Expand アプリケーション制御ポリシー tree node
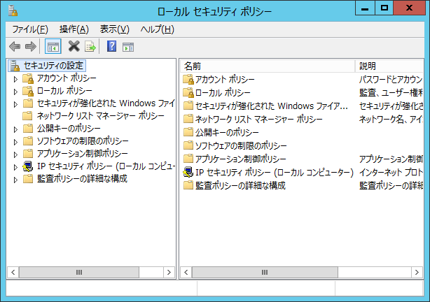Screen dimensions: 430x302 pyautogui.click(x=15, y=154)
